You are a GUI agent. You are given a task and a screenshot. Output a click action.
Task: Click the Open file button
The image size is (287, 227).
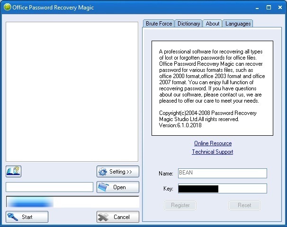tap(118, 187)
